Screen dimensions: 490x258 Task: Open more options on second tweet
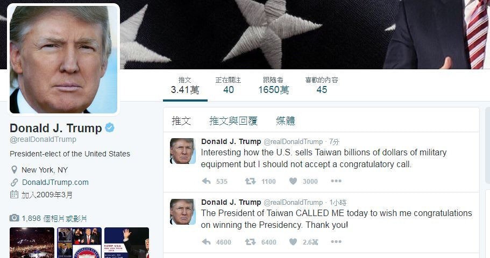click(x=336, y=242)
